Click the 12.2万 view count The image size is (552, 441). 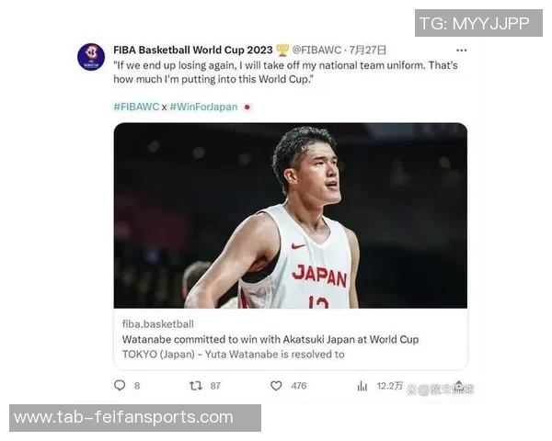click(x=390, y=386)
